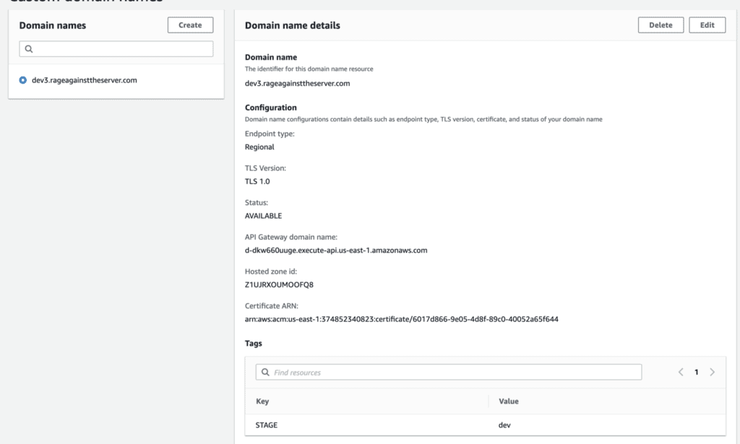Click the magnifier icon in Domain names search
The image size is (740, 444).
point(29,49)
